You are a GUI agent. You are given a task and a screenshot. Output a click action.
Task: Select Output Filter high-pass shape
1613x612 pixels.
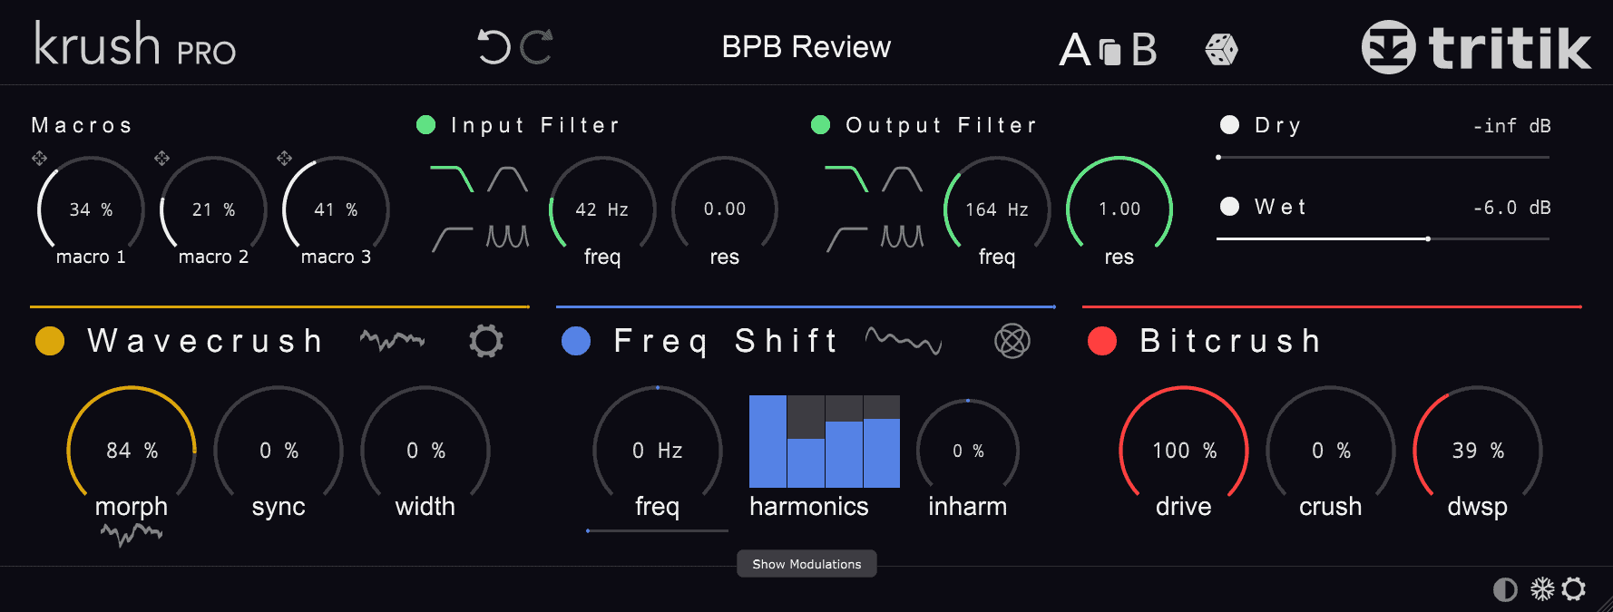846,238
